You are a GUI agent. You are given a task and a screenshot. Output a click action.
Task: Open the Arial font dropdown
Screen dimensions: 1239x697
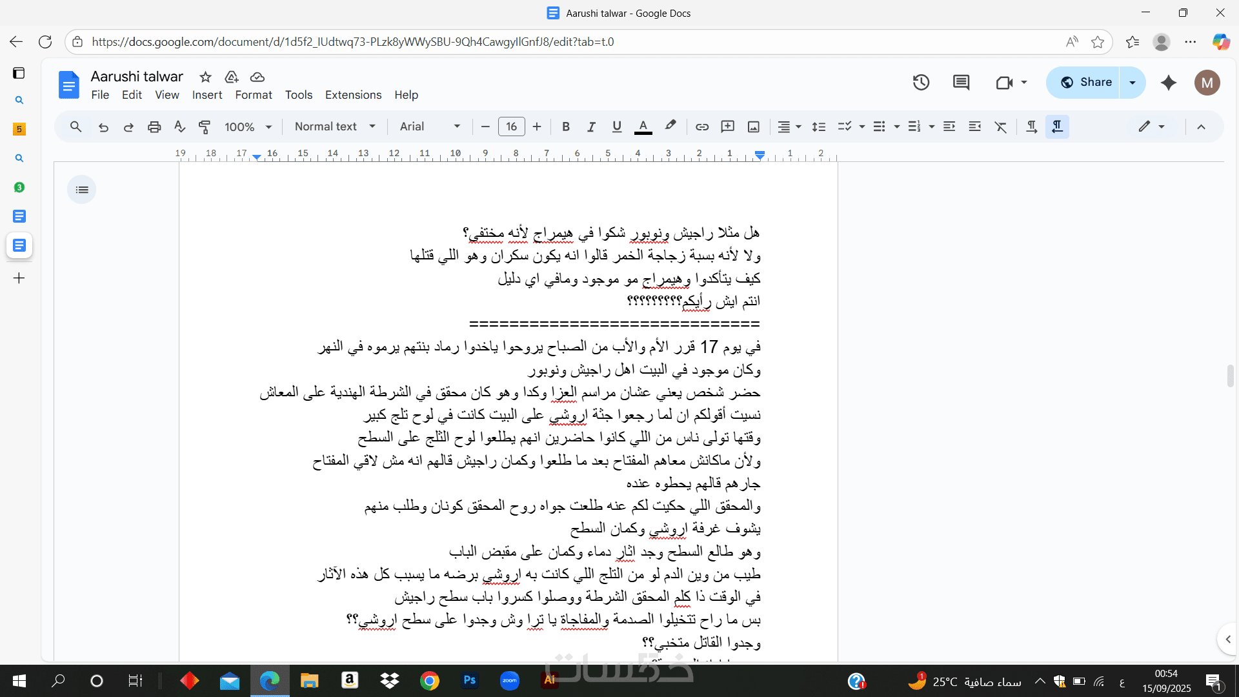[429, 126]
